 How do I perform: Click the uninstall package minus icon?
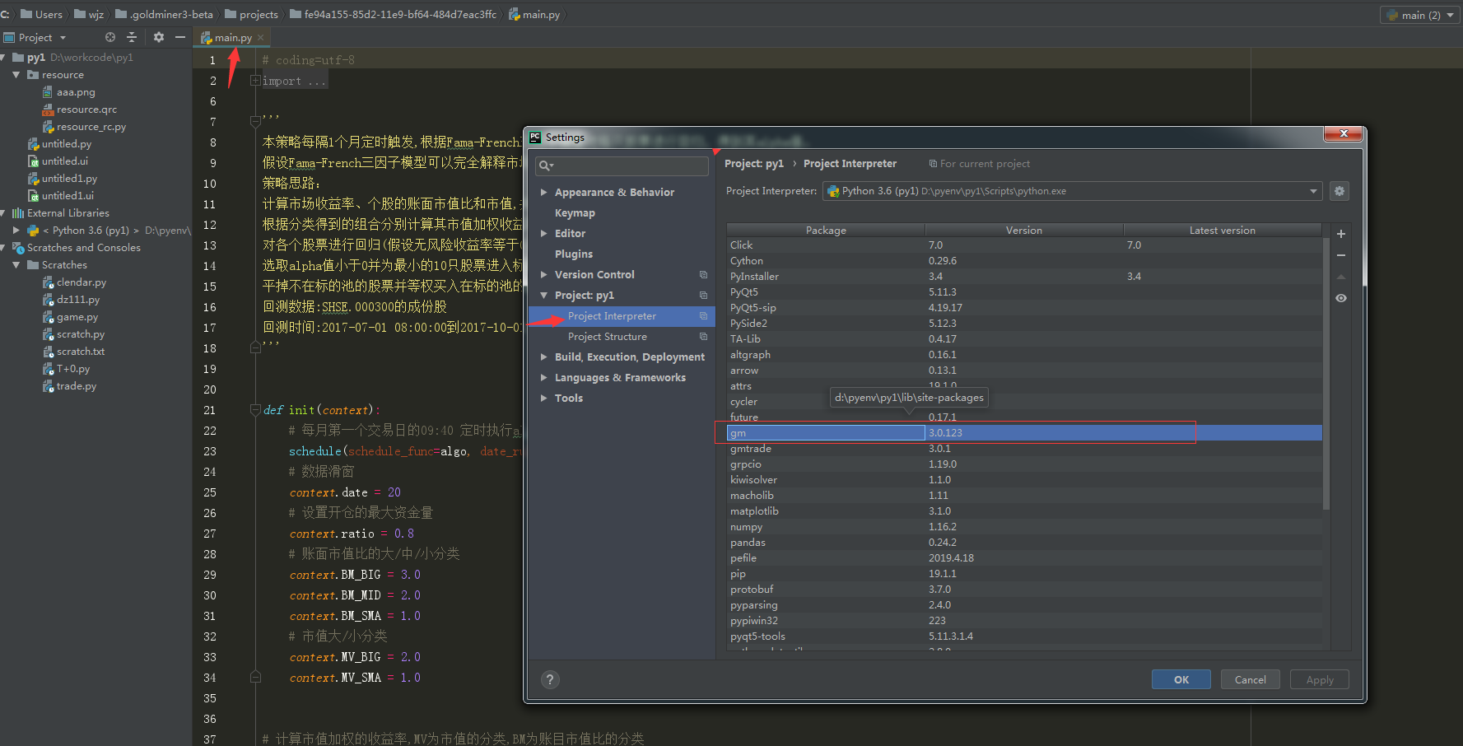point(1340,255)
